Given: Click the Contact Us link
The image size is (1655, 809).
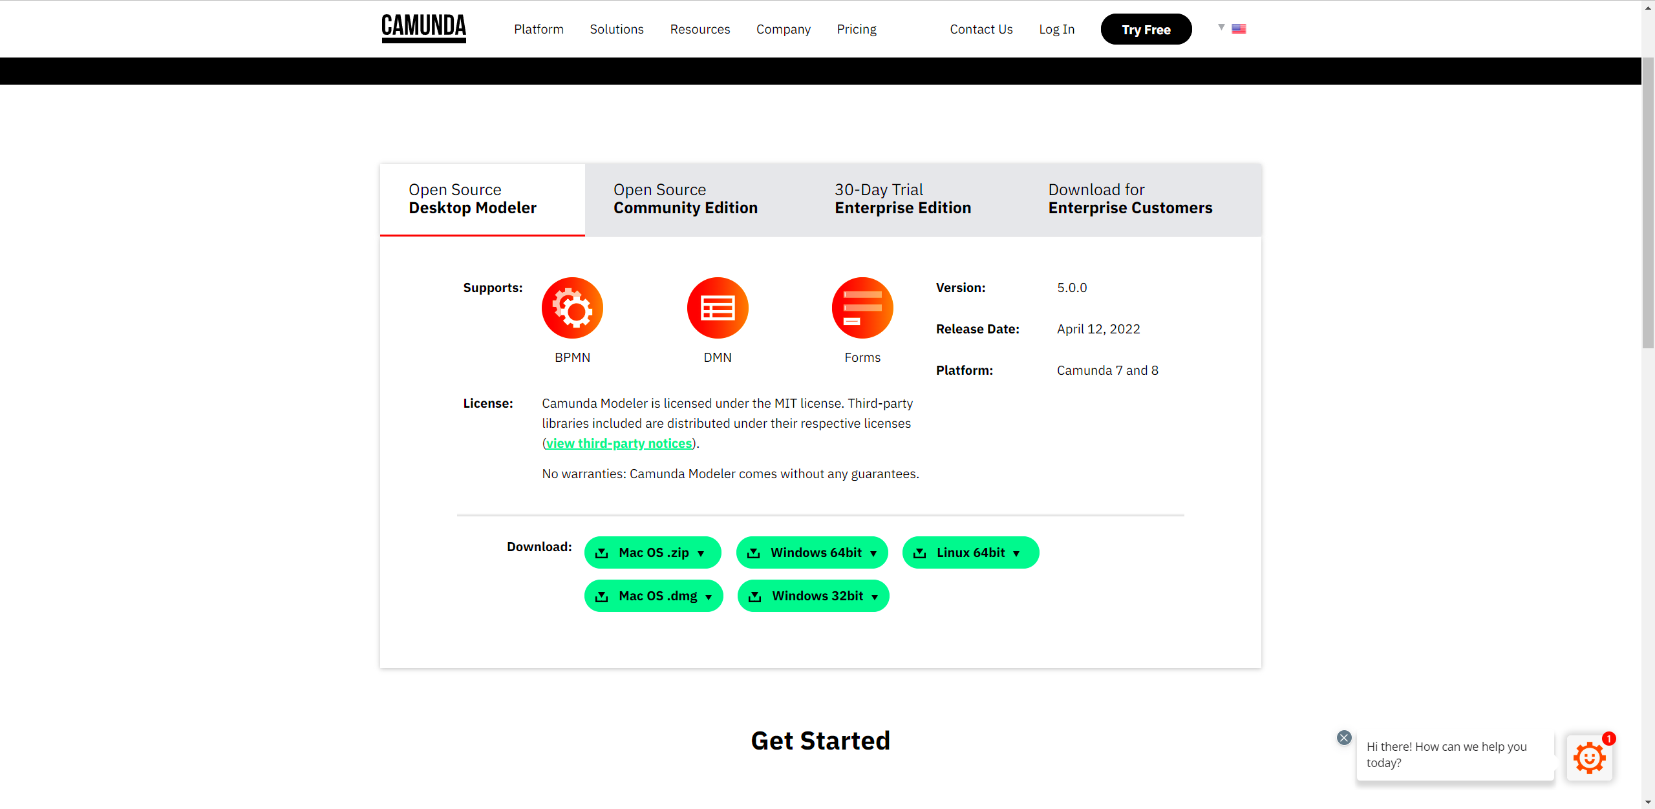Looking at the screenshot, I should (x=981, y=29).
